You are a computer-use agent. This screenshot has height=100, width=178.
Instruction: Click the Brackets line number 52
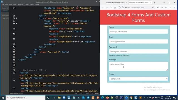[14, 70]
